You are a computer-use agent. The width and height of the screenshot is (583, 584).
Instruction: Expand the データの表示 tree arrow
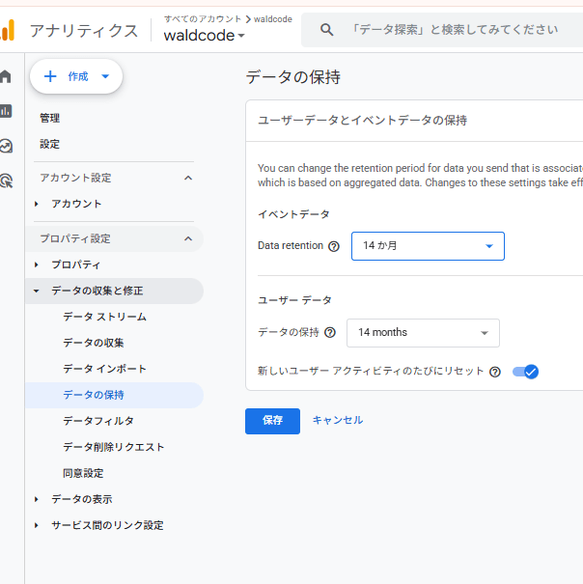pyautogui.click(x=36, y=499)
